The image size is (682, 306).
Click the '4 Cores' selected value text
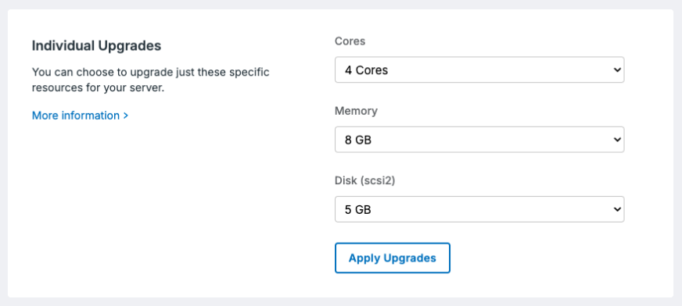[x=366, y=70]
